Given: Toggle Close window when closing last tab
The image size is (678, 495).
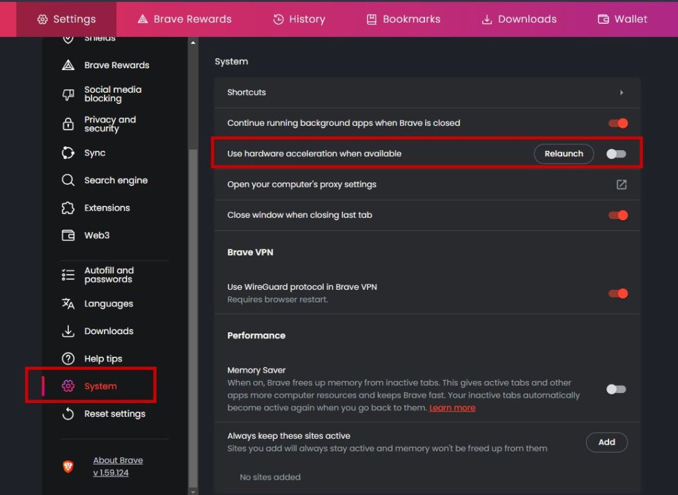Looking at the screenshot, I should [x=618, y=215].
